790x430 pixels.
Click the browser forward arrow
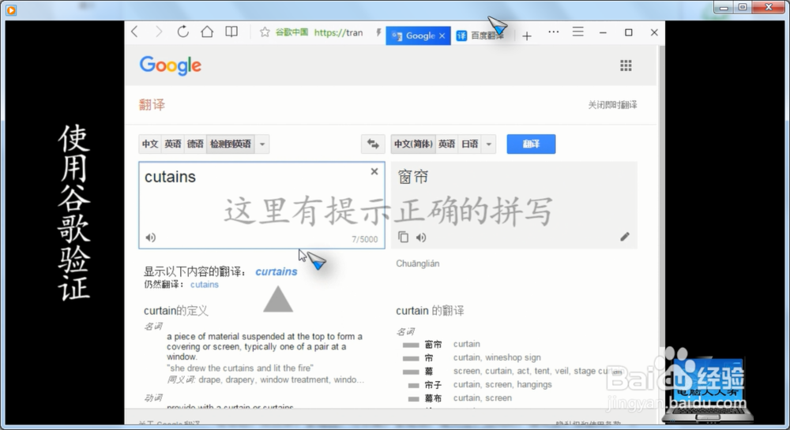[158, 32]
